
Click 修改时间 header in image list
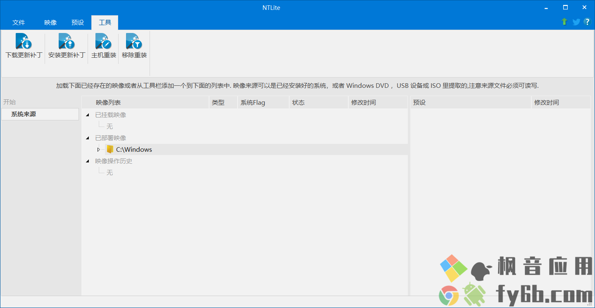[378, 102]
